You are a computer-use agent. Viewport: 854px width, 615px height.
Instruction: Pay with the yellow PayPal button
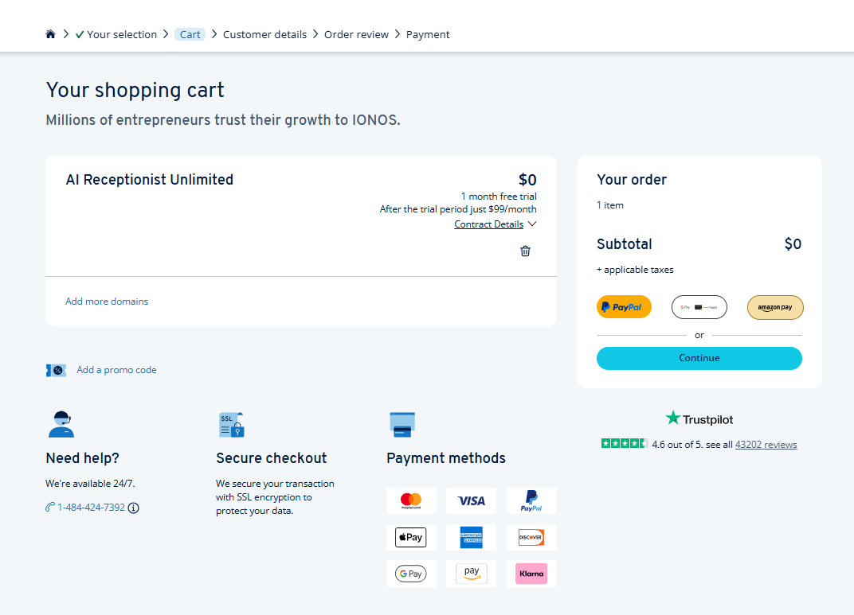click(x=624, y=307)
